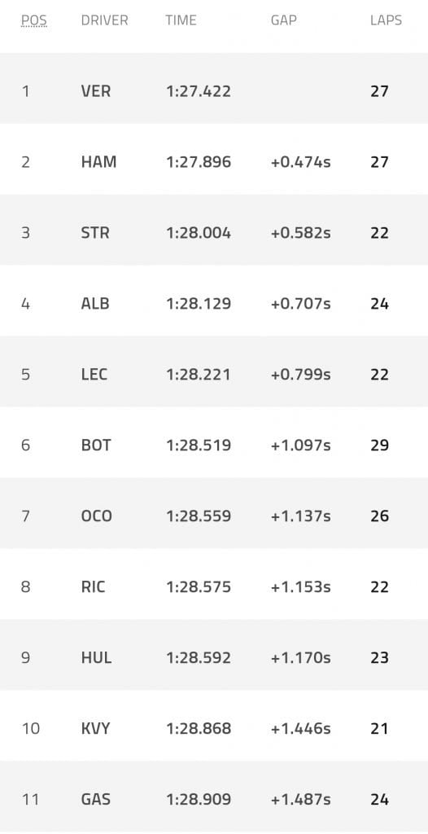Select driver VER in first row
This screenshot has height=834, width=428.
pyautogui.click(x=96, y=91)
